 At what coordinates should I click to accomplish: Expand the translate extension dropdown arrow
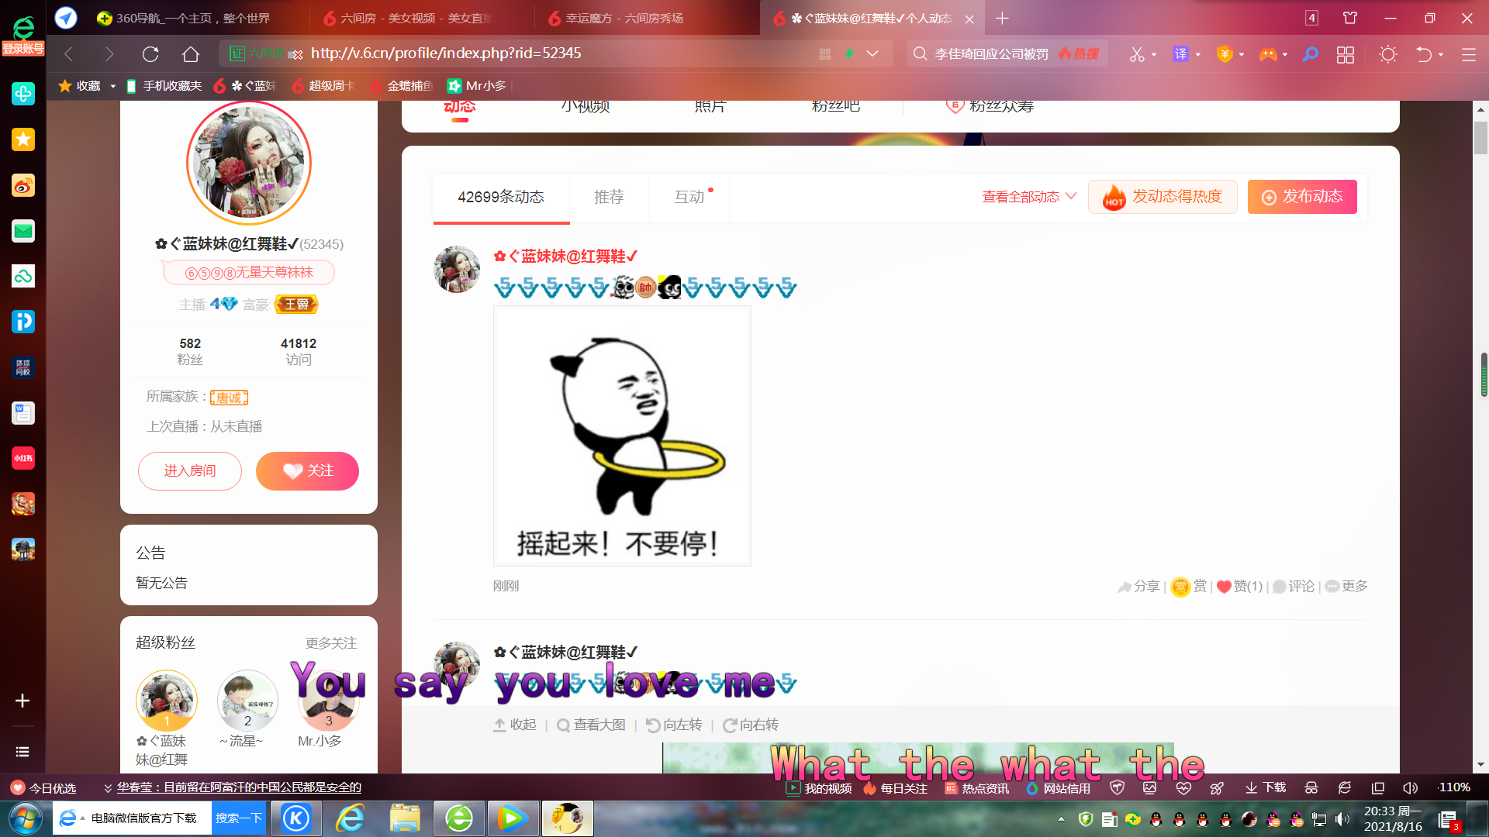[x=1198, y=55]
